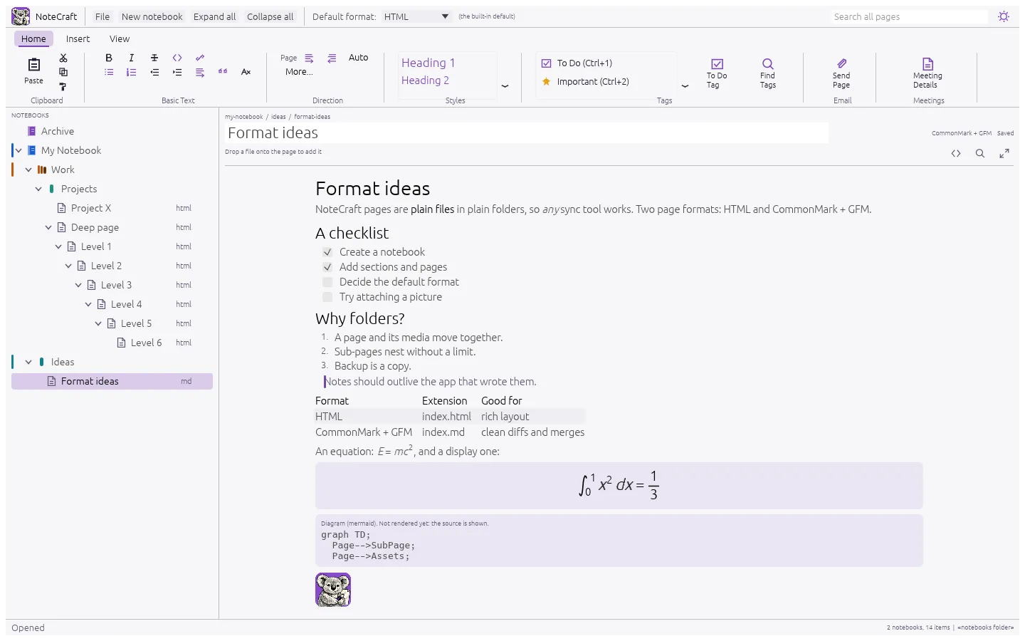Toggle the page source view
Screen dimensions: 1025x641
[956, 153]
